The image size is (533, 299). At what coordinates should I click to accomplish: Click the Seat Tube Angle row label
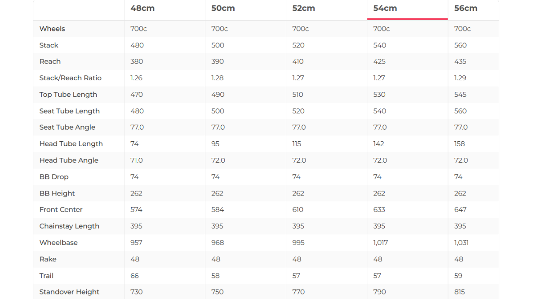(x=67, y=127)
